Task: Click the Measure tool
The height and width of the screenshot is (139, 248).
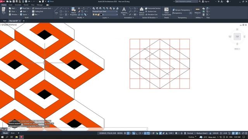Action: click(x=198, y=11)
